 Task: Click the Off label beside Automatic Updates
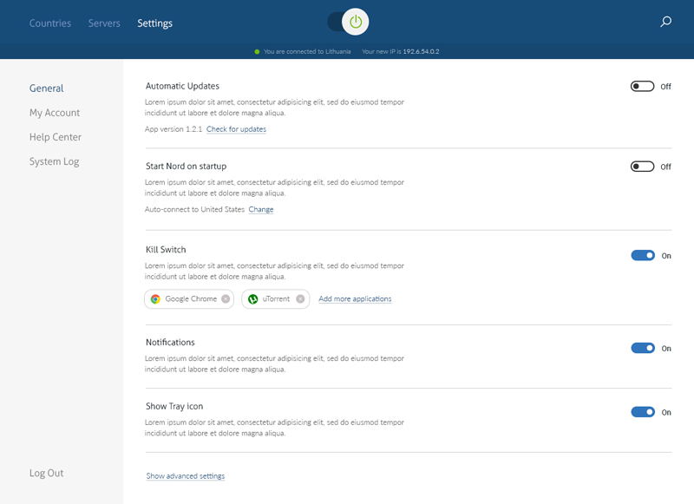pyautogui.click(x=665, y=87)
